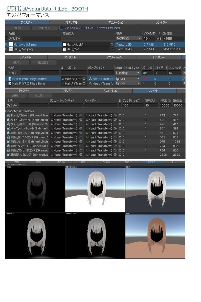Image resolution: width=201 pixels, height=302 pixels.
Task: Click the mesh icon of サイド_ストレートL row
Action: pos(9,120)
